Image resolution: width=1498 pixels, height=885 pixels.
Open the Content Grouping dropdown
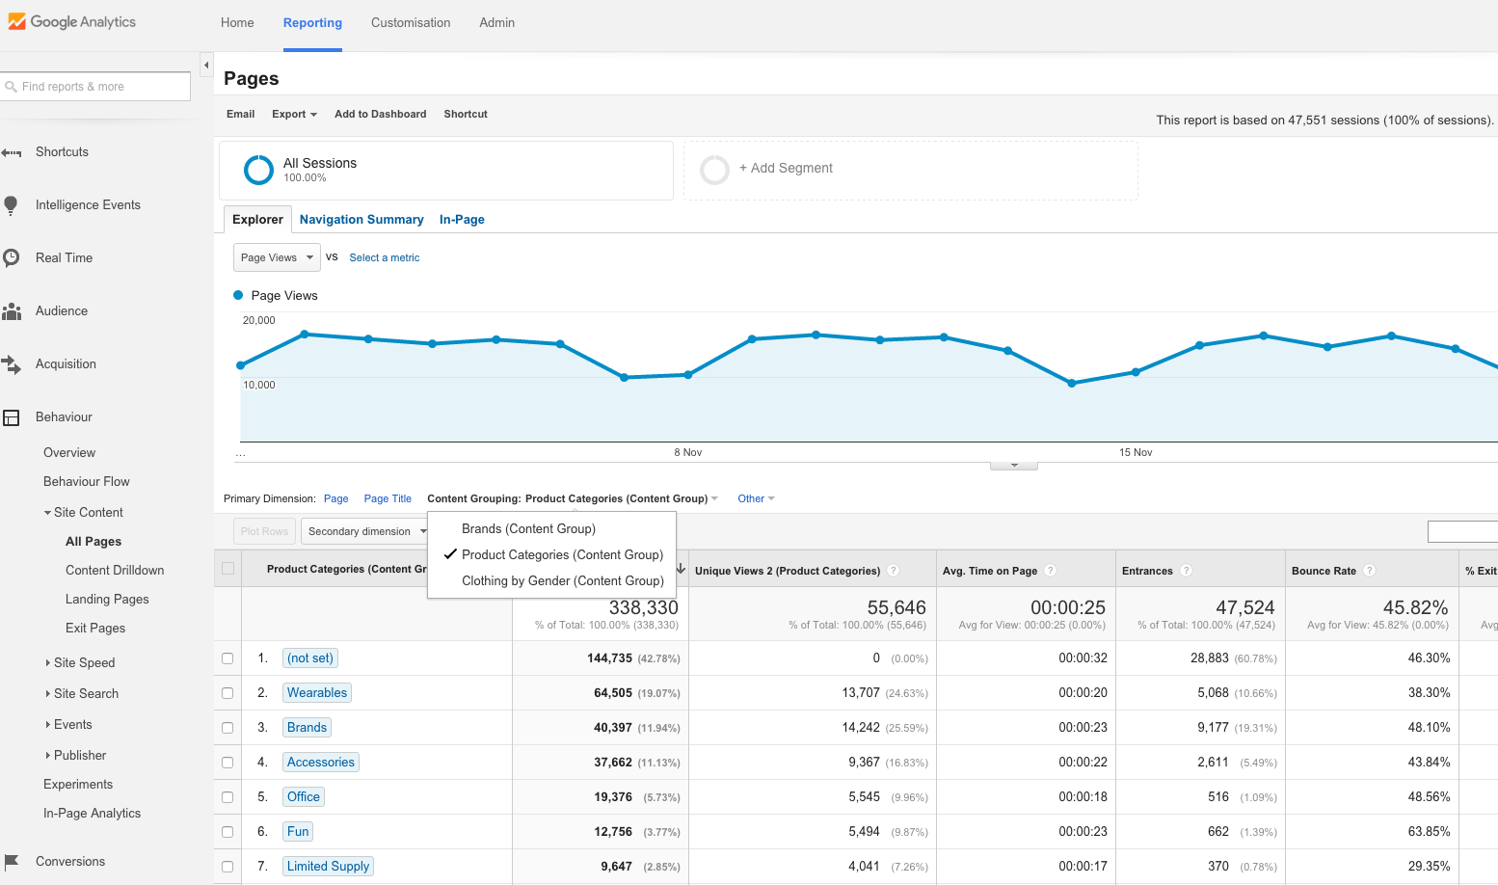pyautogui.click(x=573, y=498)
